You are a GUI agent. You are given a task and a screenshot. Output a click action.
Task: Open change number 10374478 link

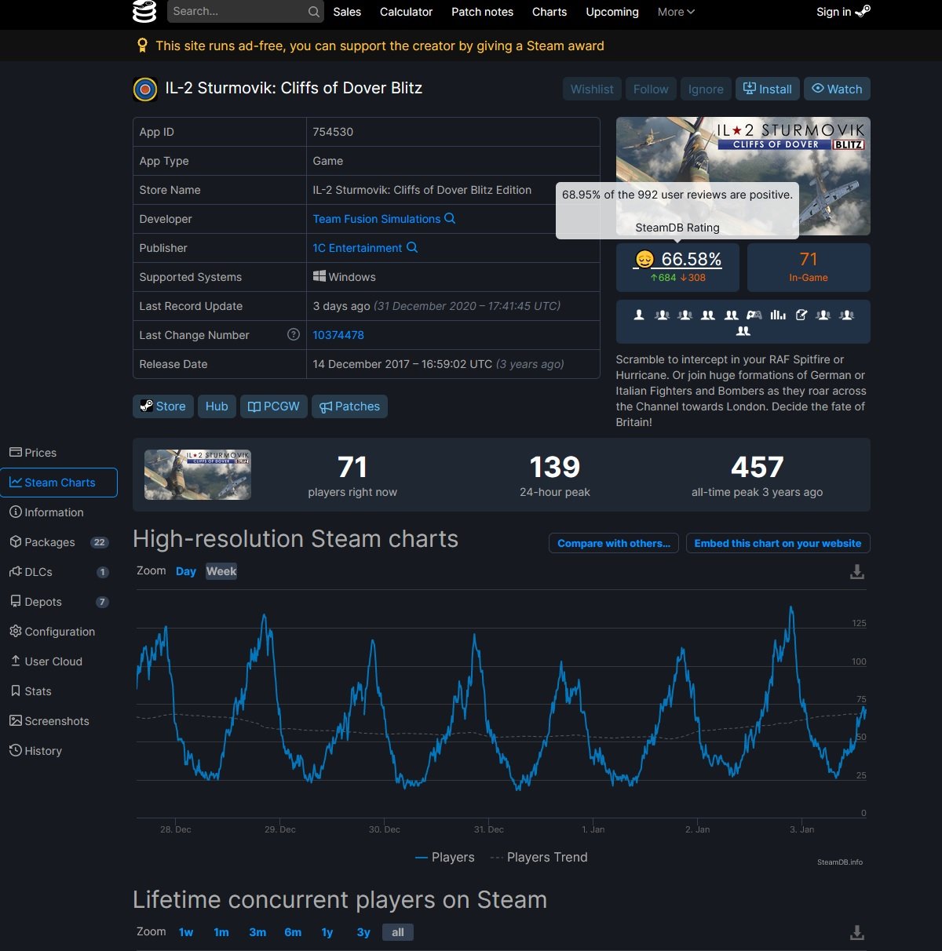point(338,335)
